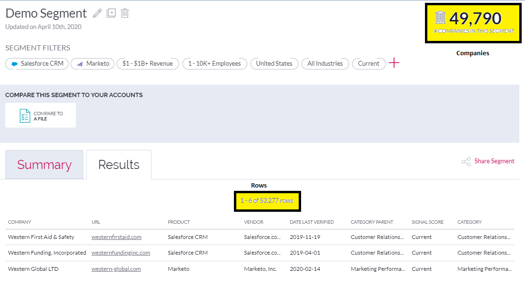
Task: Switch to the Summary tab
Action: pyautogui.click(x=44, y=165)
